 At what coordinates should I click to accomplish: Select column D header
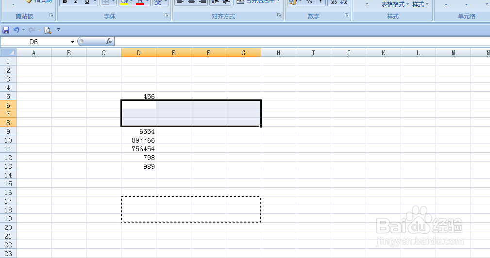pyautogui.click(x=139, y=53)
